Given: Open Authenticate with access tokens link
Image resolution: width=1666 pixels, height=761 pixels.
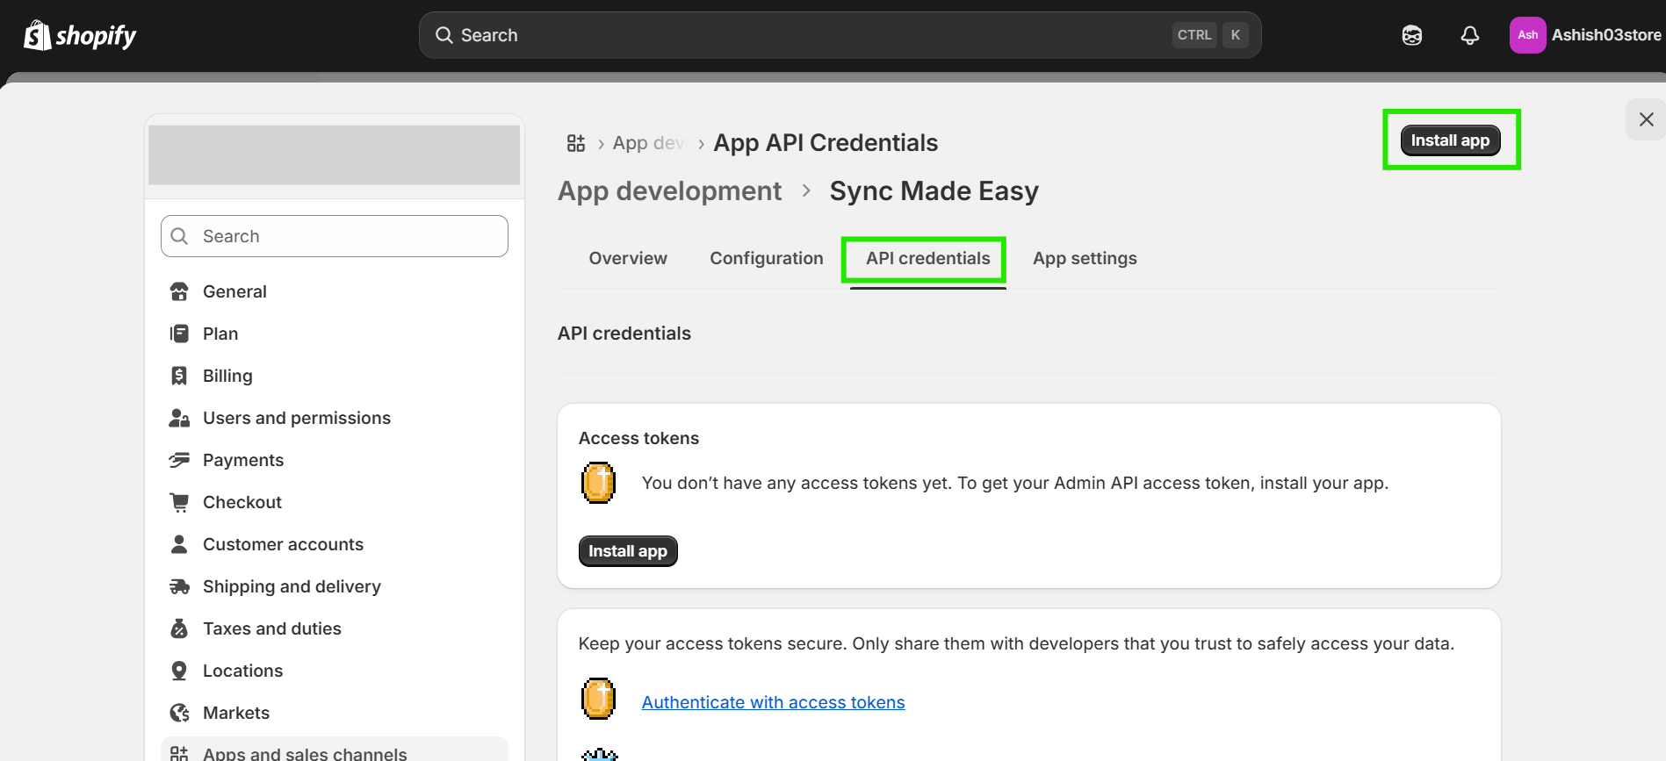Looking at the screenshot, I should (773, 702).
